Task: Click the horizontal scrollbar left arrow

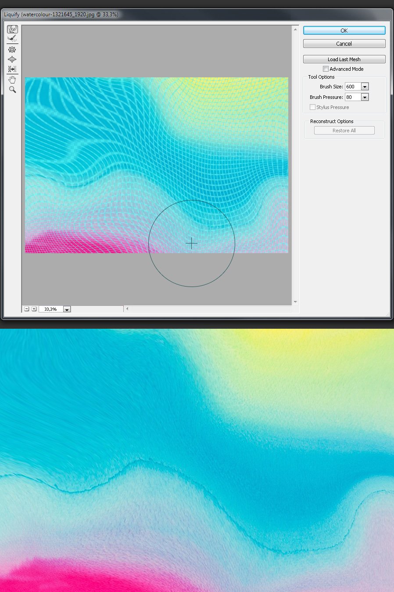Action: pos(127,309)
